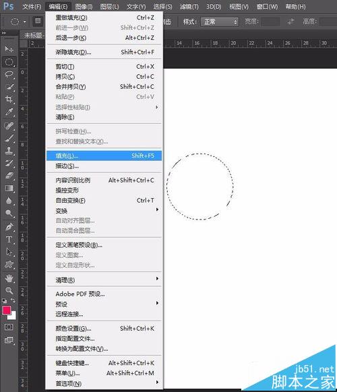Select the Dodge tool
The image size is (337, 392).
point(9,213)
